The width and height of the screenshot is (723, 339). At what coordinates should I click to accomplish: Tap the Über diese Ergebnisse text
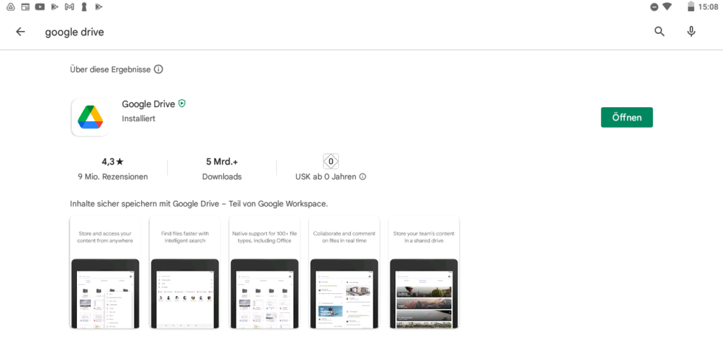click(110, 70)
